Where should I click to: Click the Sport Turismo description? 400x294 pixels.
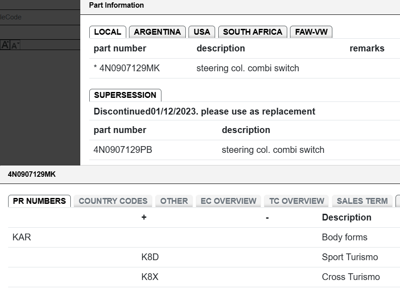tap(350, 257)
